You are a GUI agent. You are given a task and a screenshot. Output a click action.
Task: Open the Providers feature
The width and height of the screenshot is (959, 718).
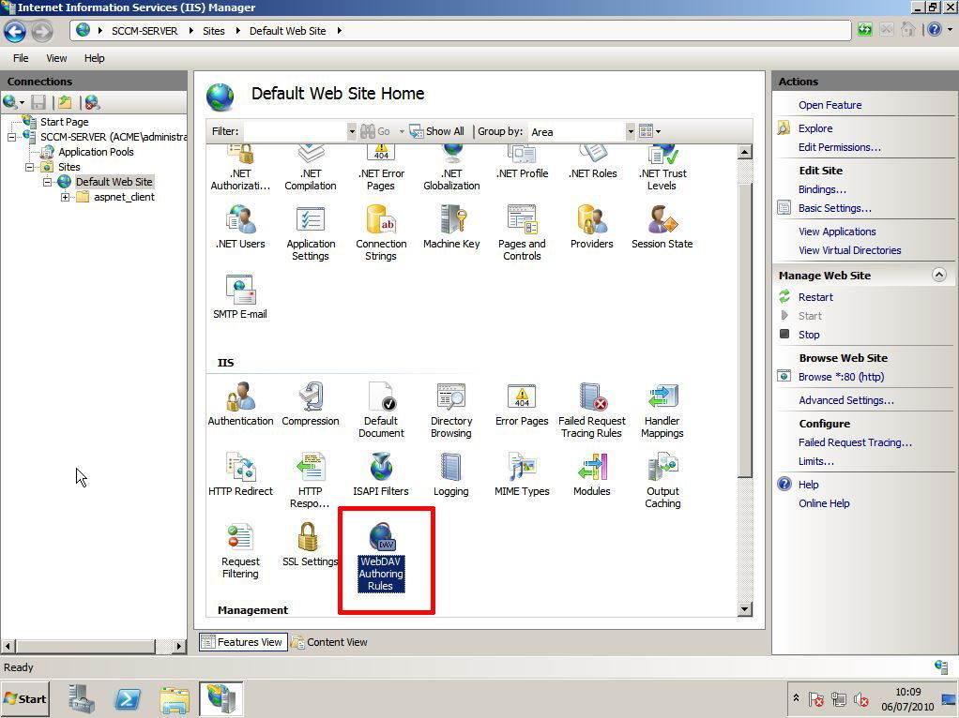591,227
